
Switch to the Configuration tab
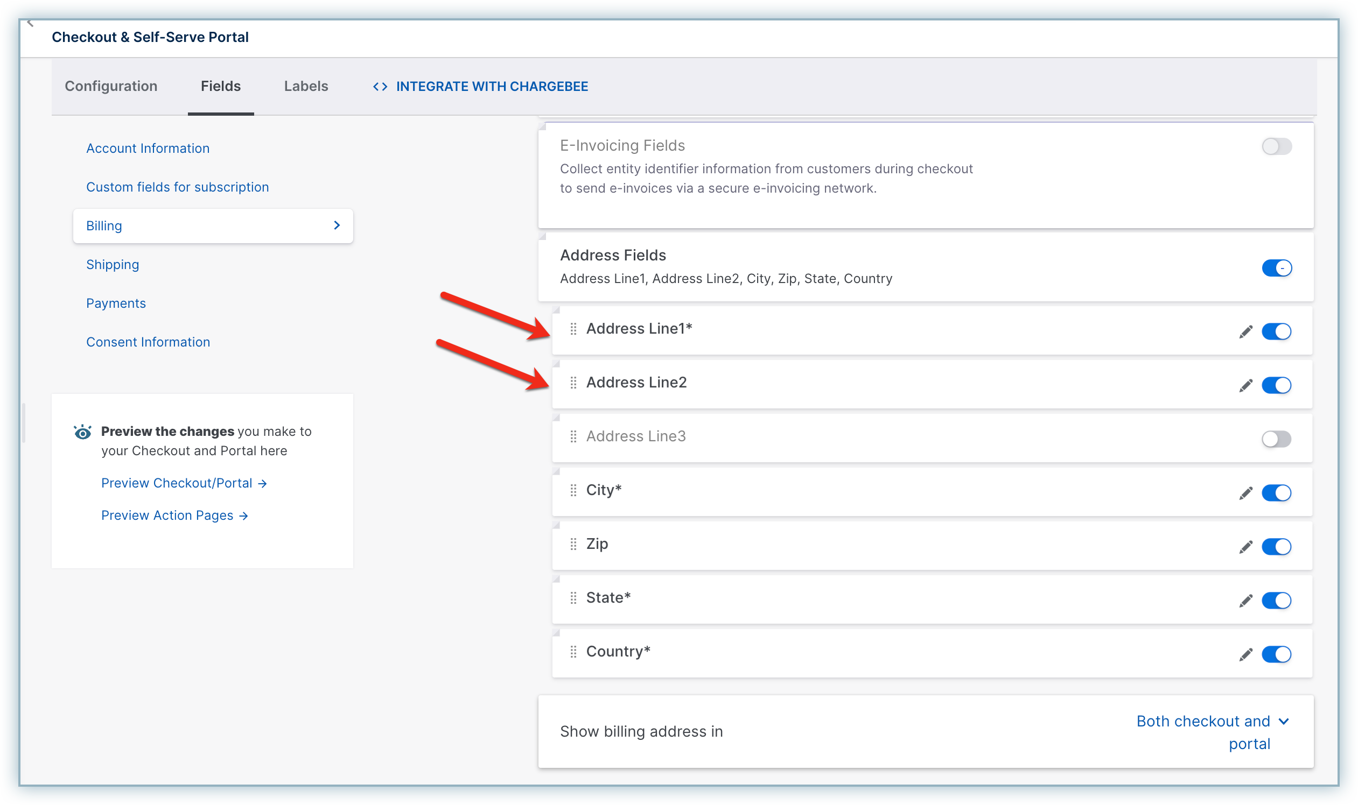coord(111,86)
